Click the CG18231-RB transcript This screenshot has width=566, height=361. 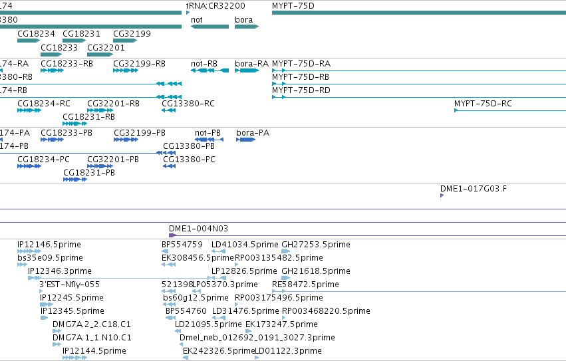coord(74,124)
